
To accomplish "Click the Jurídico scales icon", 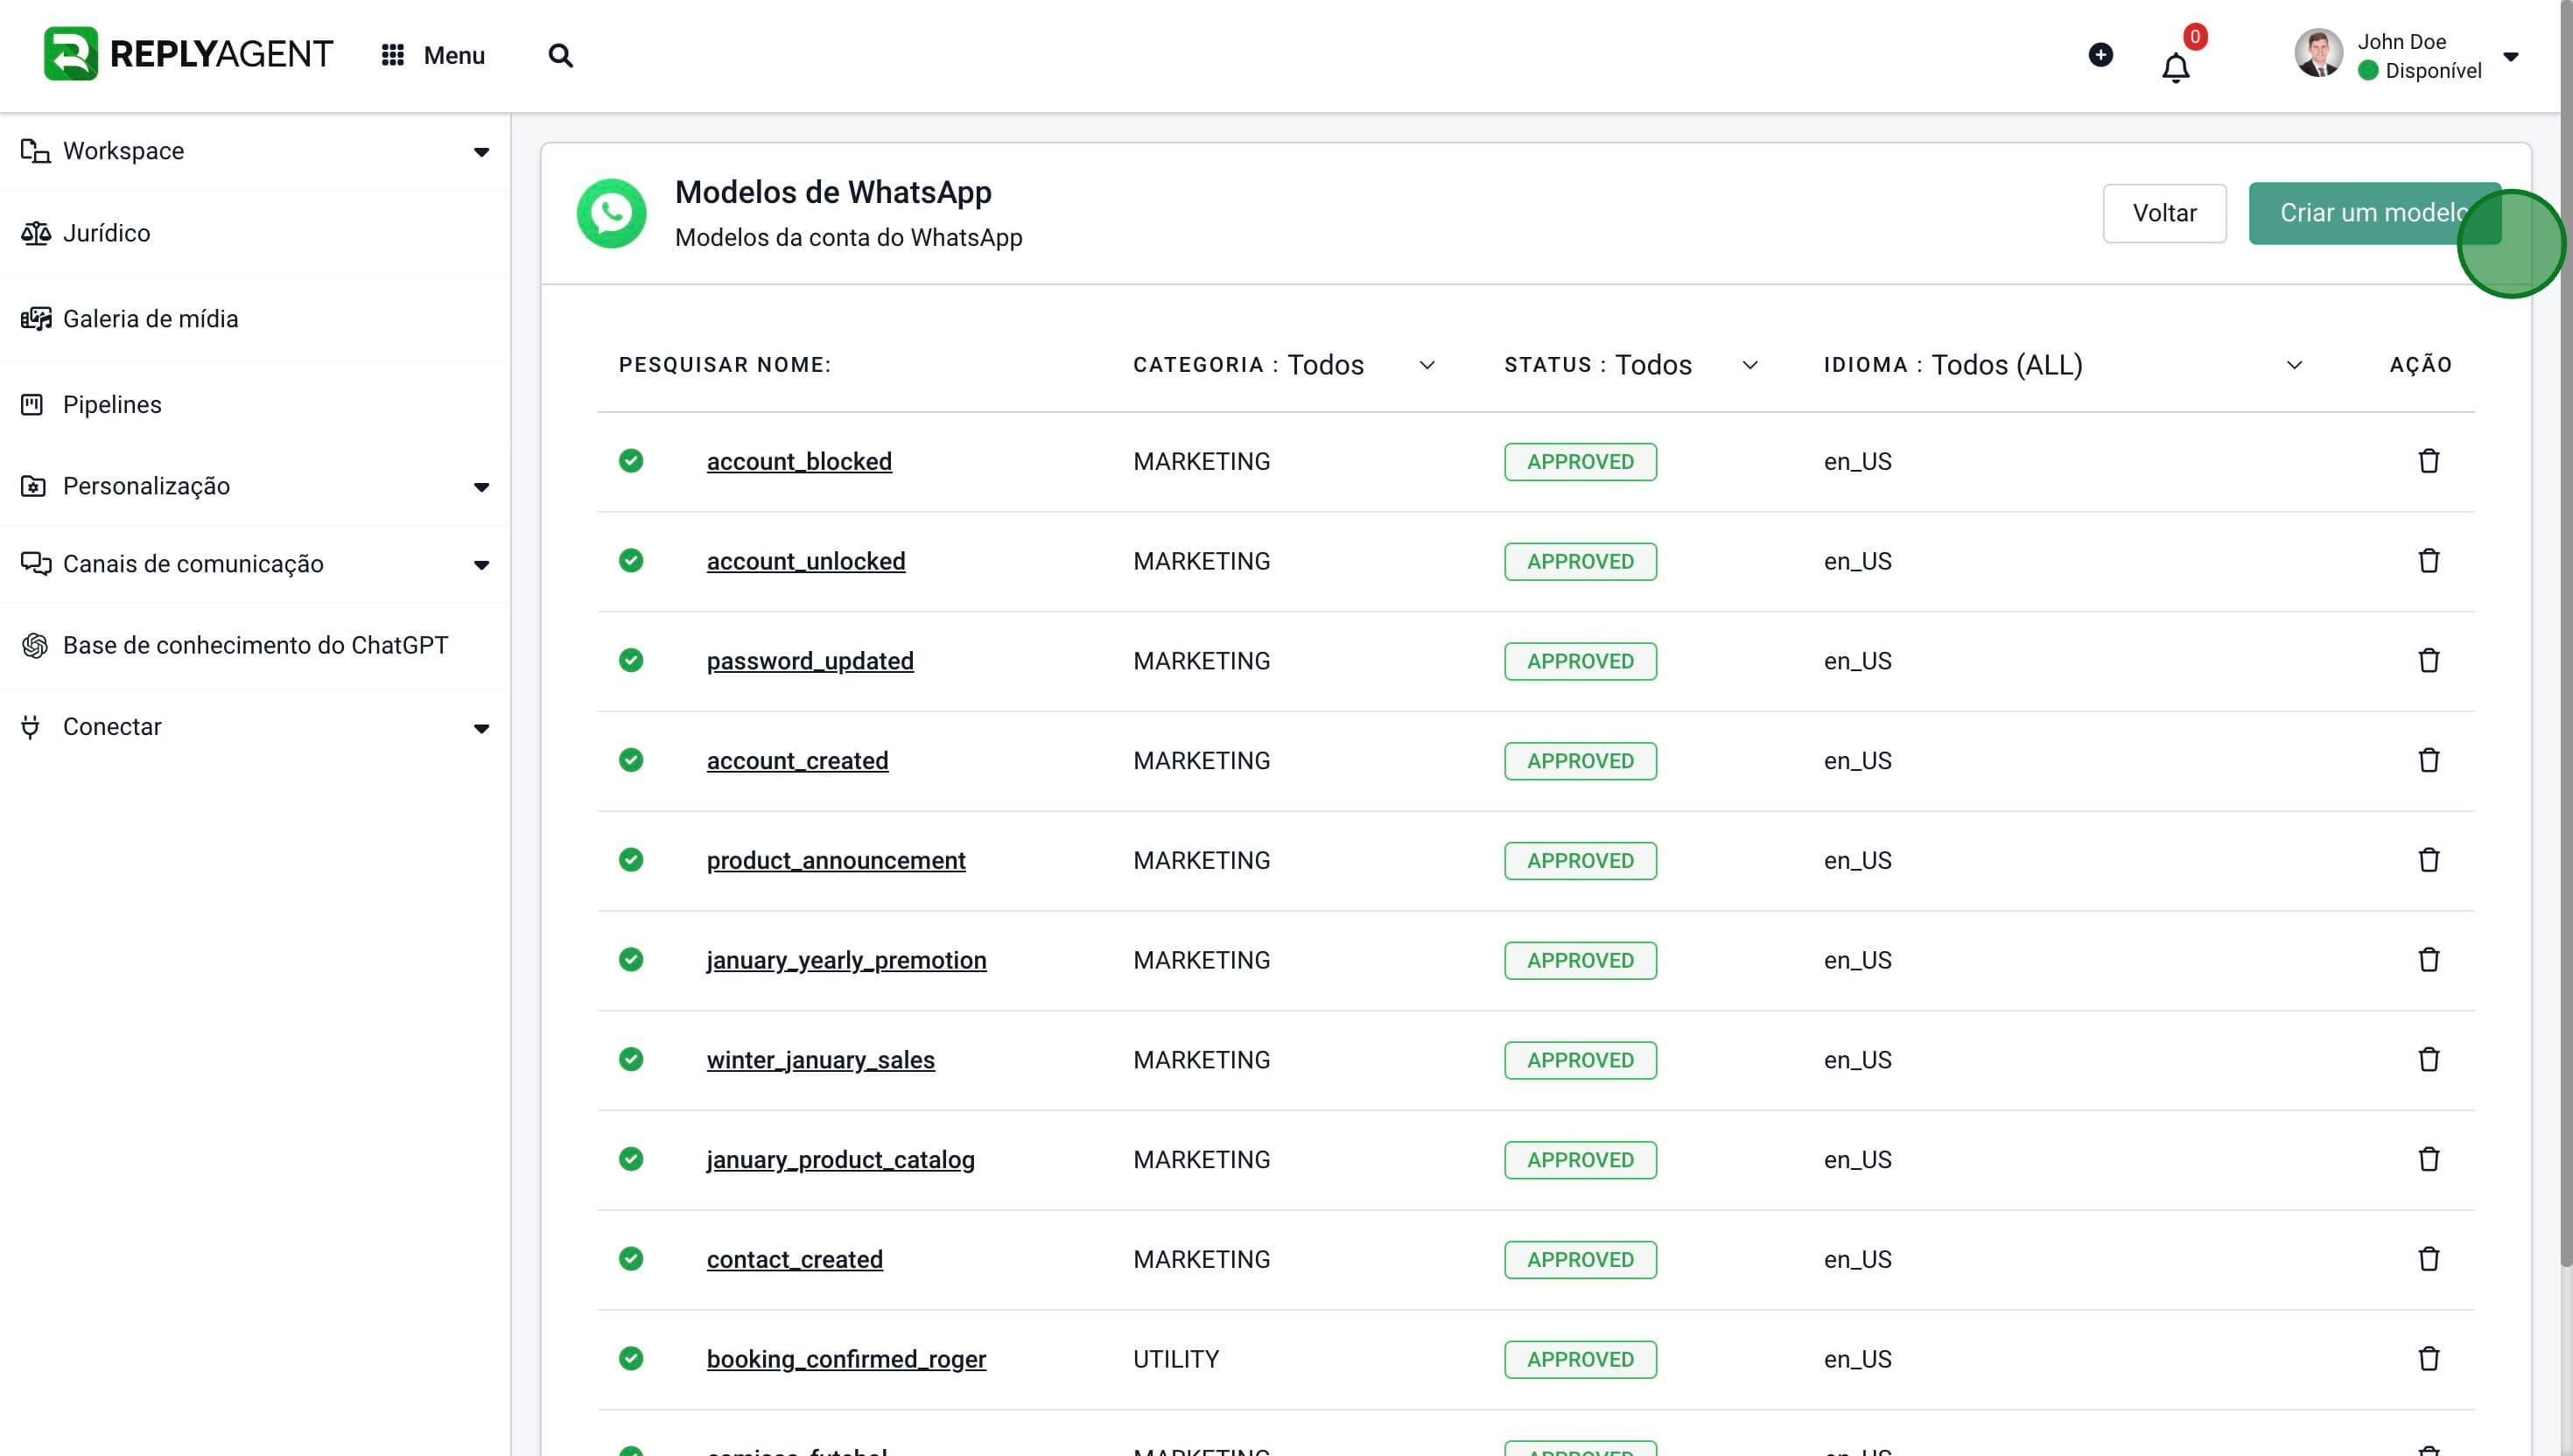I will click(x=35, y=233).
